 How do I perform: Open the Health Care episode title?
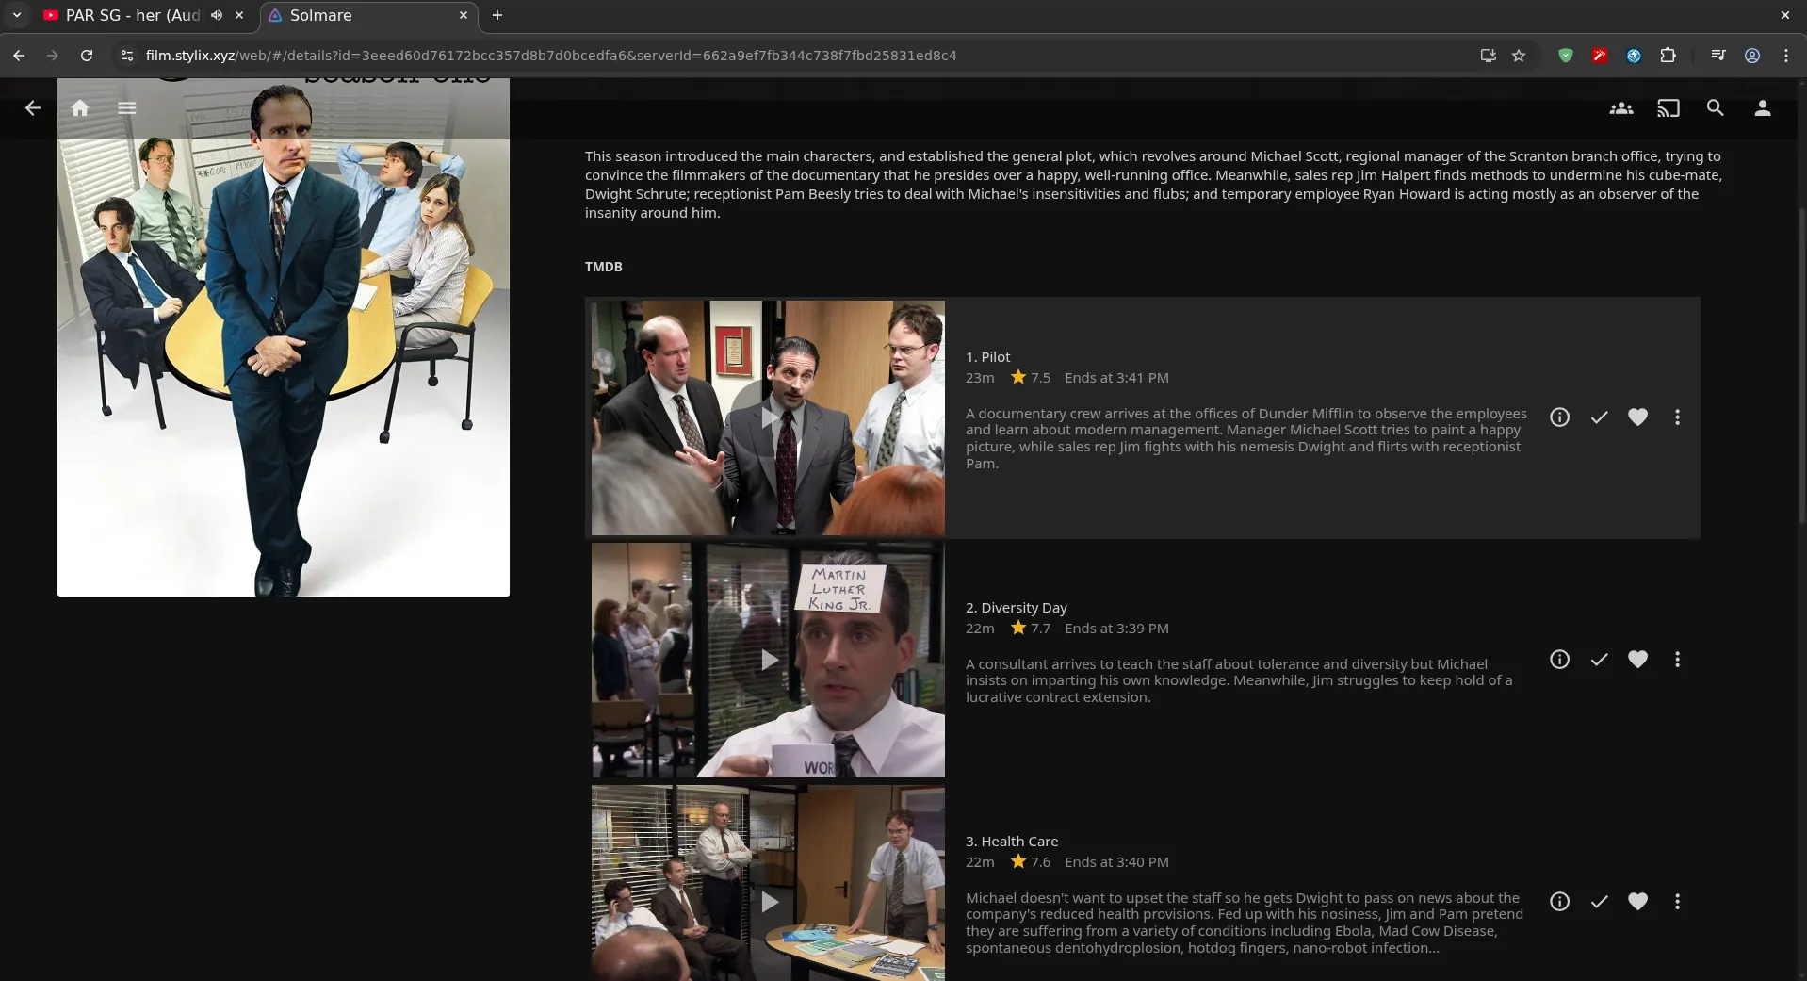[x=1011, y=842]
